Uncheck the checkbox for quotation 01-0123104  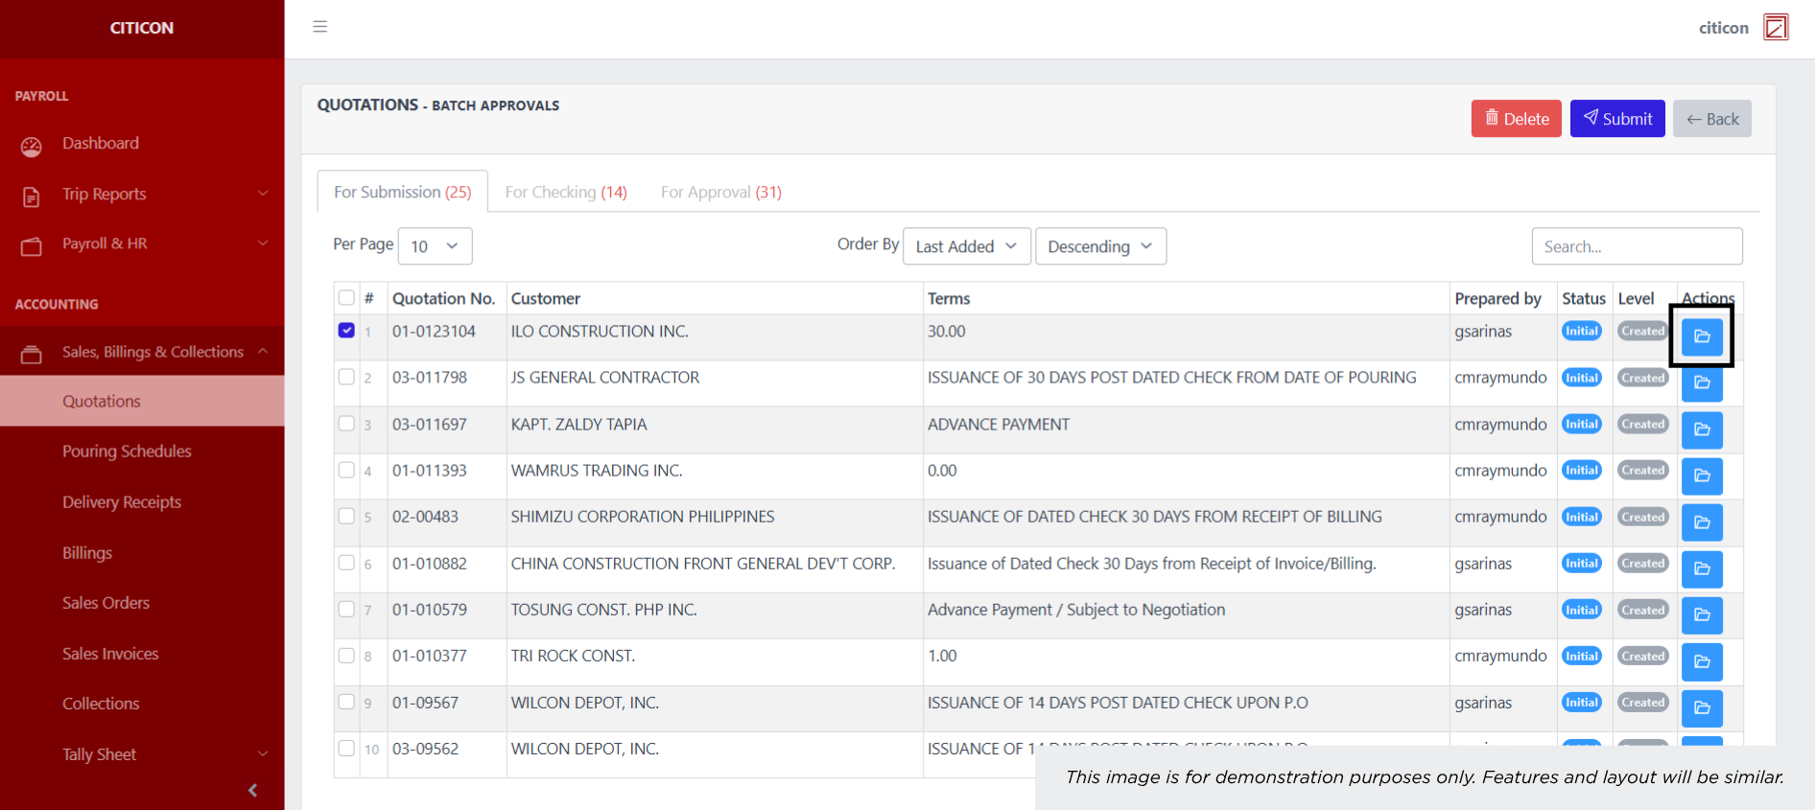coord(346,331)
